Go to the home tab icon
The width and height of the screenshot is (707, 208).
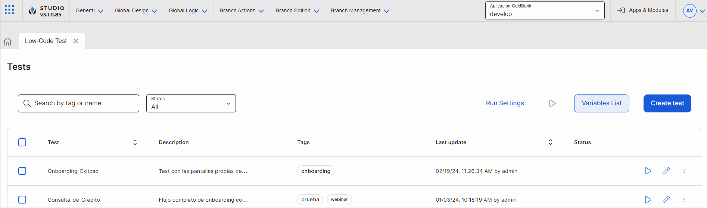[x=7, y=41]
